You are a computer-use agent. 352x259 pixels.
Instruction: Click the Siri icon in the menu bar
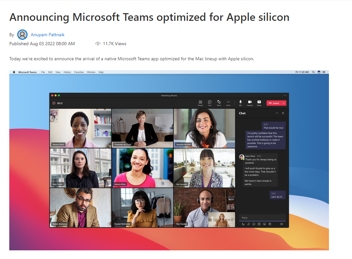[x=319, y=72]
